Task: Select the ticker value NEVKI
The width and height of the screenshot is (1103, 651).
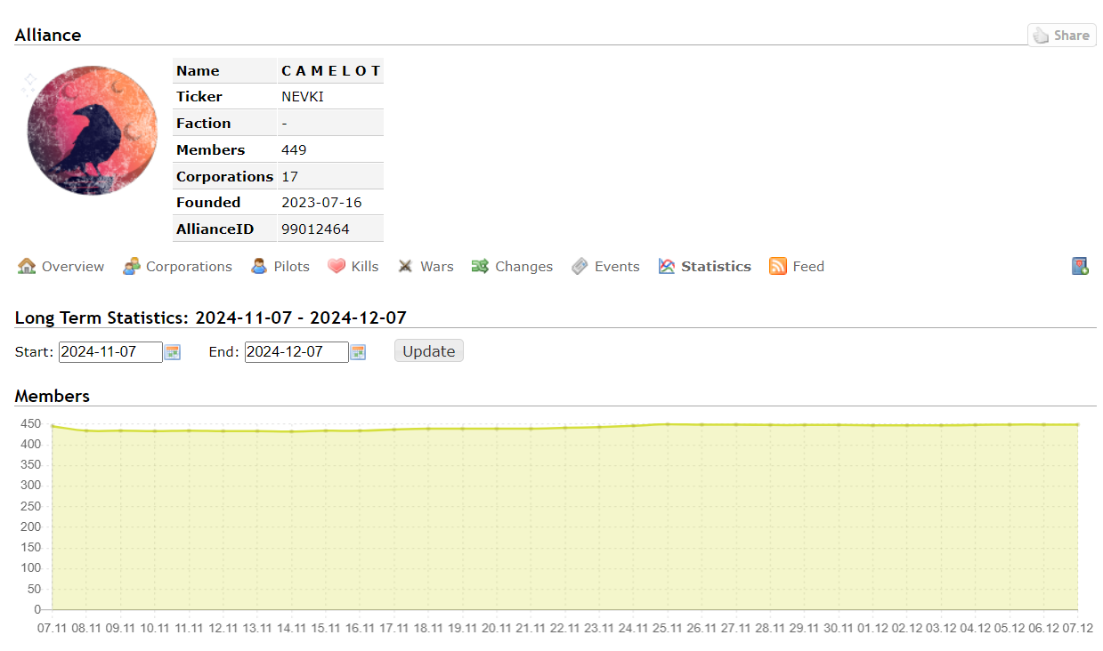Action: click(x=303, y=97)
